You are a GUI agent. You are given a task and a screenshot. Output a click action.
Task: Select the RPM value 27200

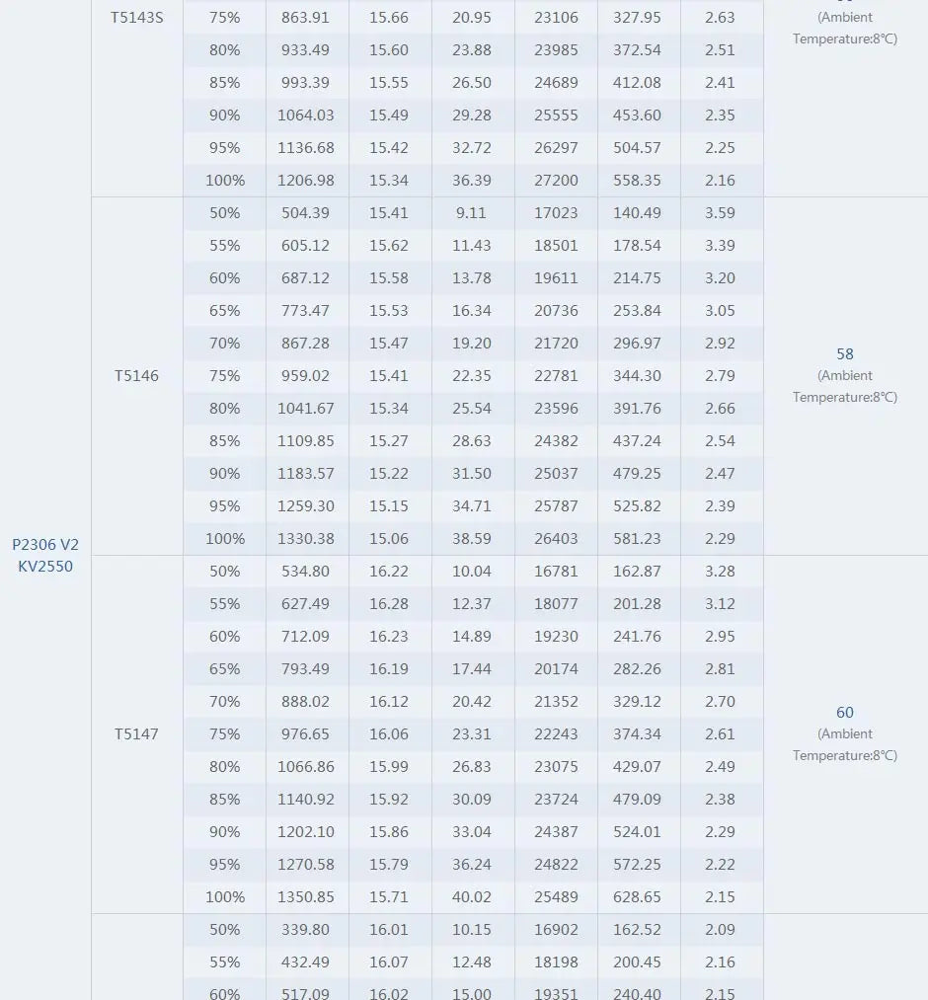pyautogui.click(x=556, y=181)
